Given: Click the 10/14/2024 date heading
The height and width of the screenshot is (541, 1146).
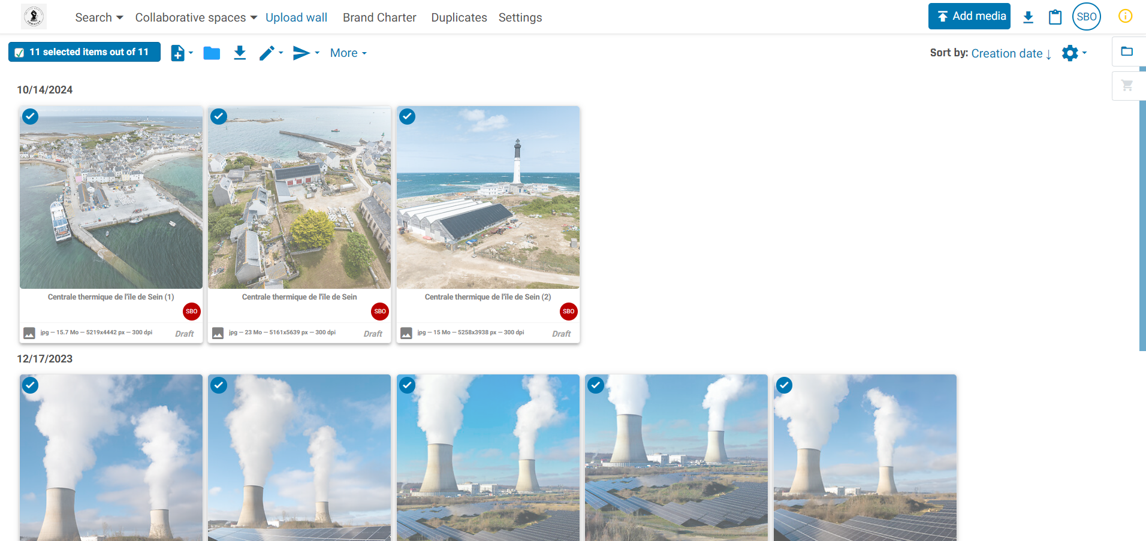Looking at the screenshot, I should click(45, 90).
